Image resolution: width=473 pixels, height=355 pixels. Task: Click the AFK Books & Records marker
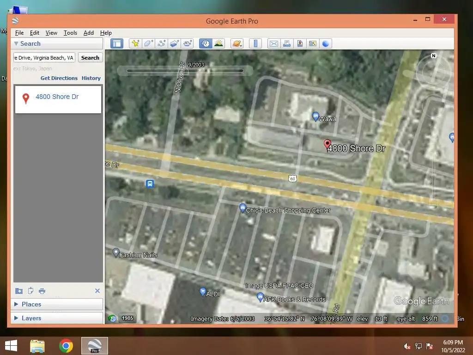[x=260, y=297]
